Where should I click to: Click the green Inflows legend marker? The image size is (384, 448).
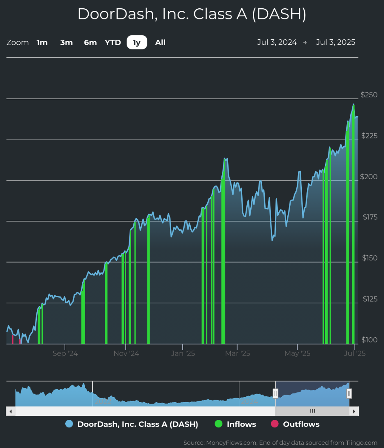coord(219,424)
